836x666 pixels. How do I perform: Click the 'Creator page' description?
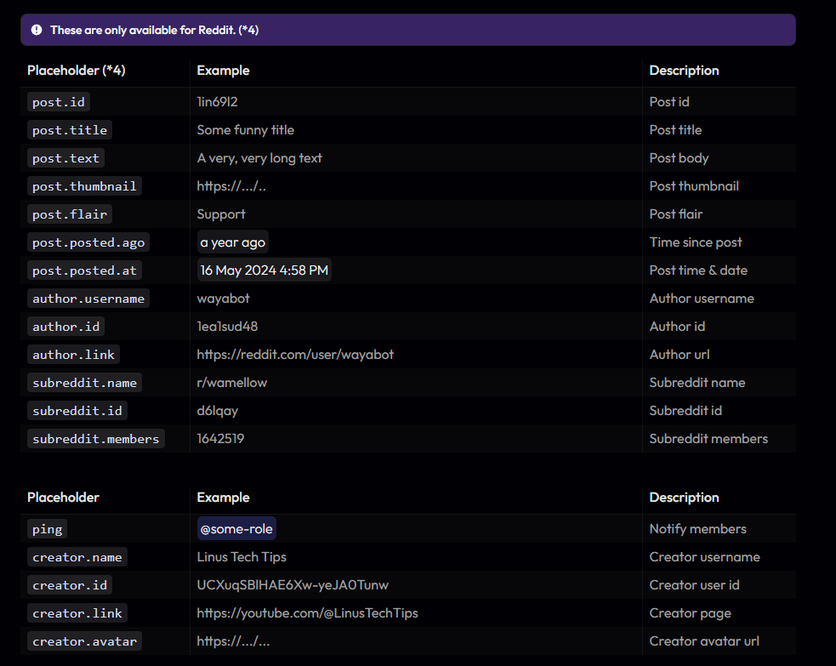690,613
